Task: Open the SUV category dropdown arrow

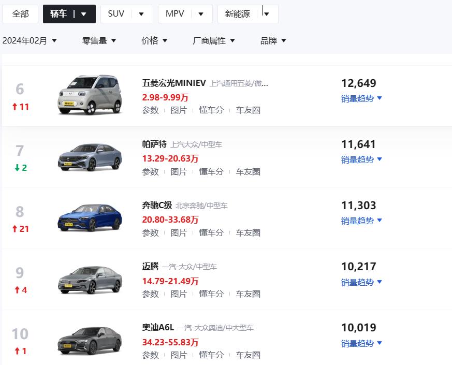Action: 141,14
